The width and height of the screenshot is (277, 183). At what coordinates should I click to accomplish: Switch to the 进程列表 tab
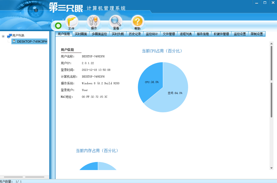(186, 34)
